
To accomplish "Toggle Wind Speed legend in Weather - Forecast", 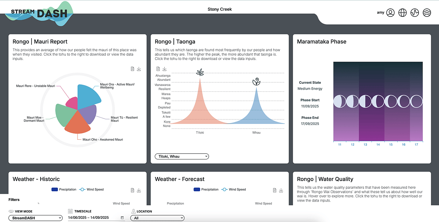I will [x=234, y=189].
